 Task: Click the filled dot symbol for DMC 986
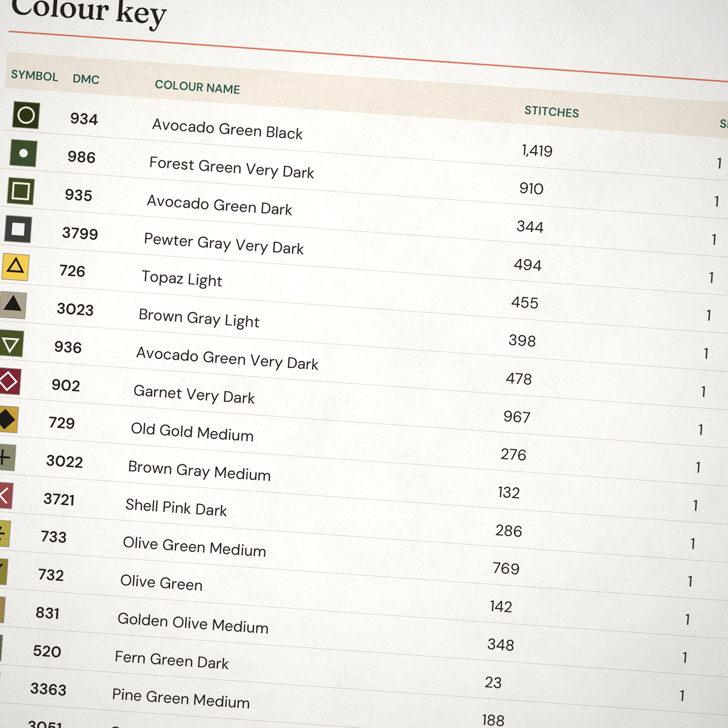23,153
